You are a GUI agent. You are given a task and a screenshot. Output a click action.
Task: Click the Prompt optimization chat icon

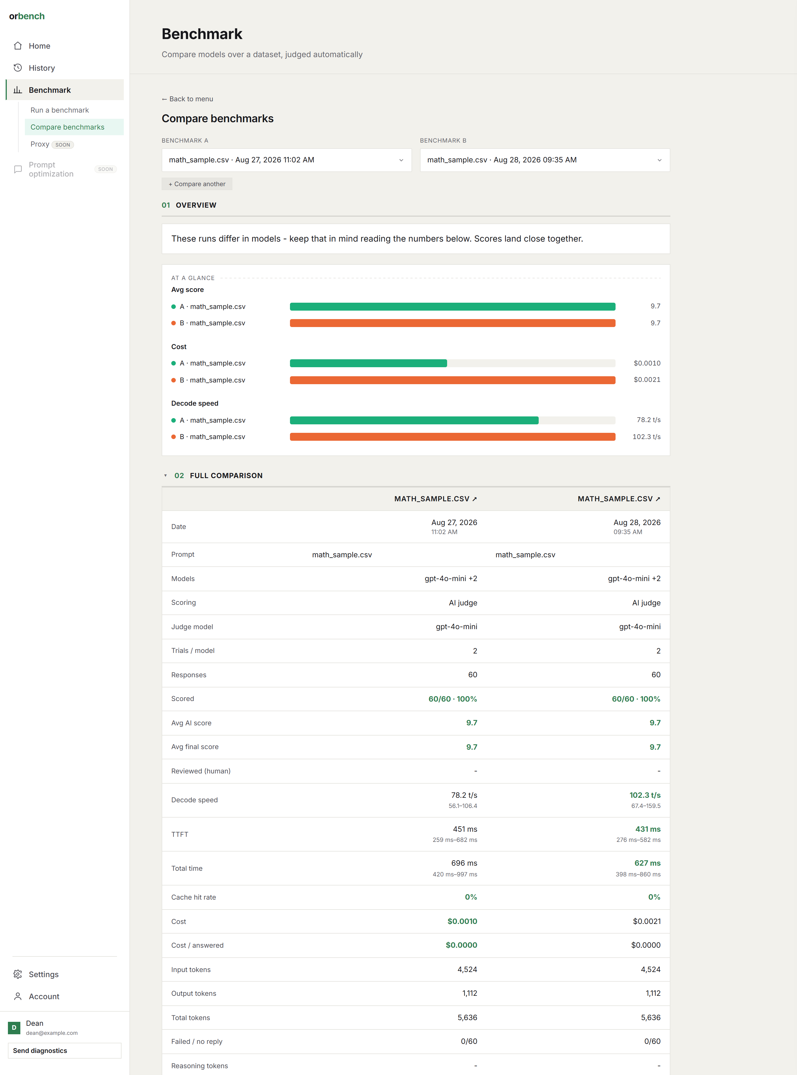coord(18,169)
